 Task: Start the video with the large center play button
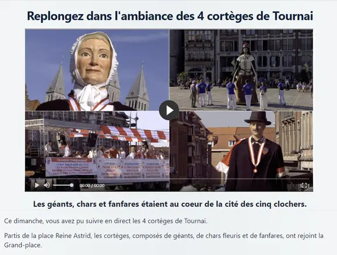pos(169,110)
